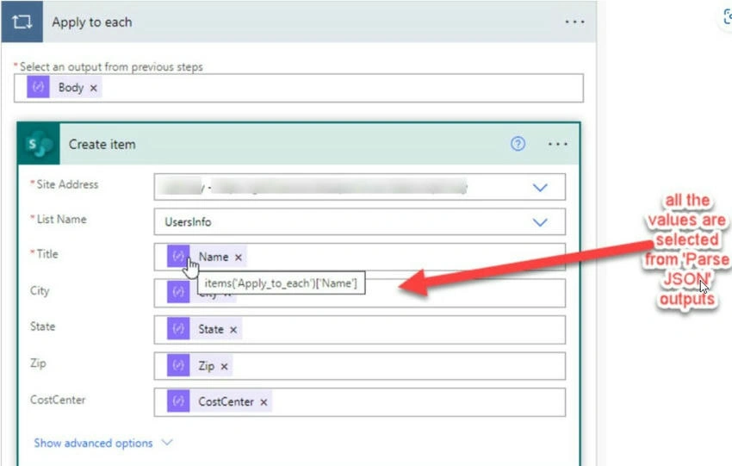732x466 pixels.
Task: Click the CostCenter token expression icon
Action: [x=178, y=401]
